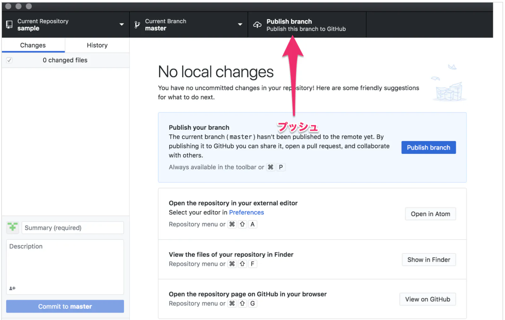Click the add co-authors icon in Description box

pos(12,288)
